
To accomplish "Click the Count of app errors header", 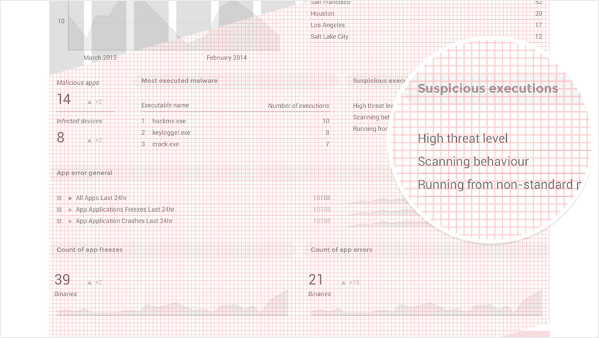I will (x=341, y=250).
